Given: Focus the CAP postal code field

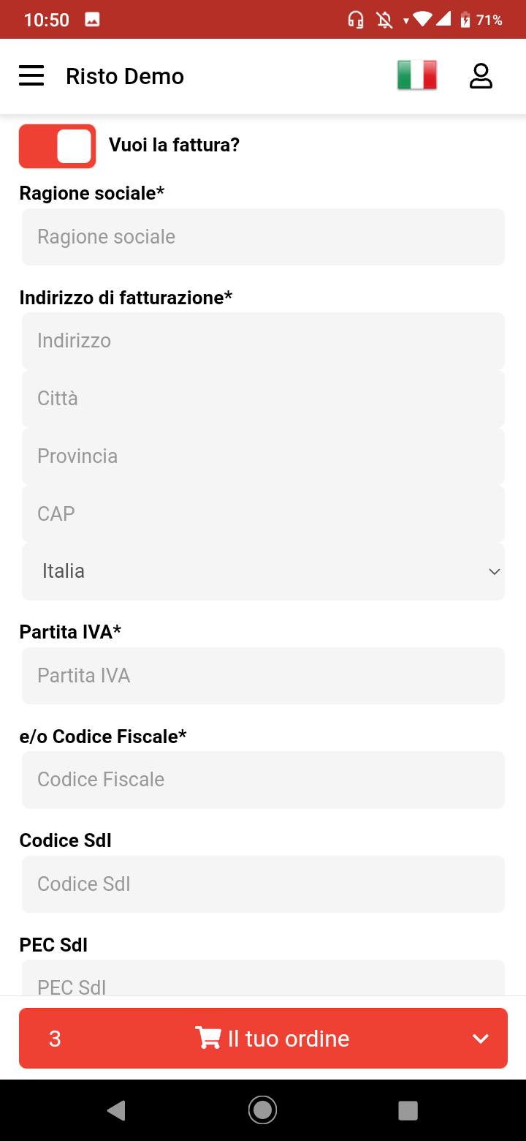Looking at the screenshot, I should pos(263,513).
